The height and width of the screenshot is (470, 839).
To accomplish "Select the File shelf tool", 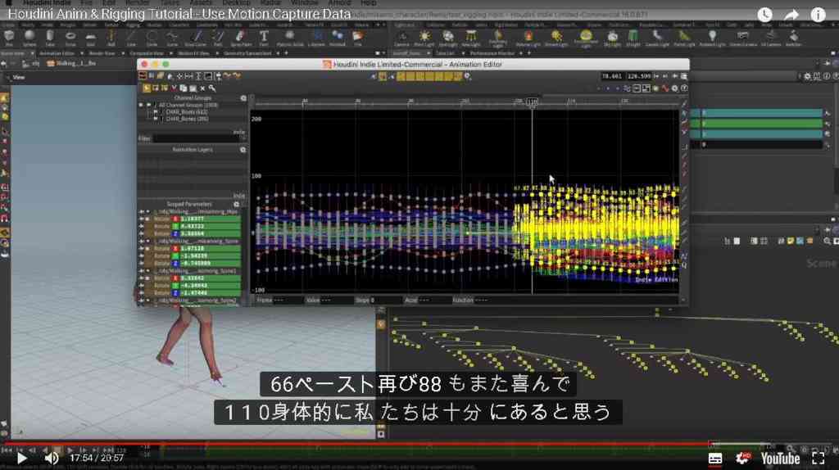I will pos(357,38).
